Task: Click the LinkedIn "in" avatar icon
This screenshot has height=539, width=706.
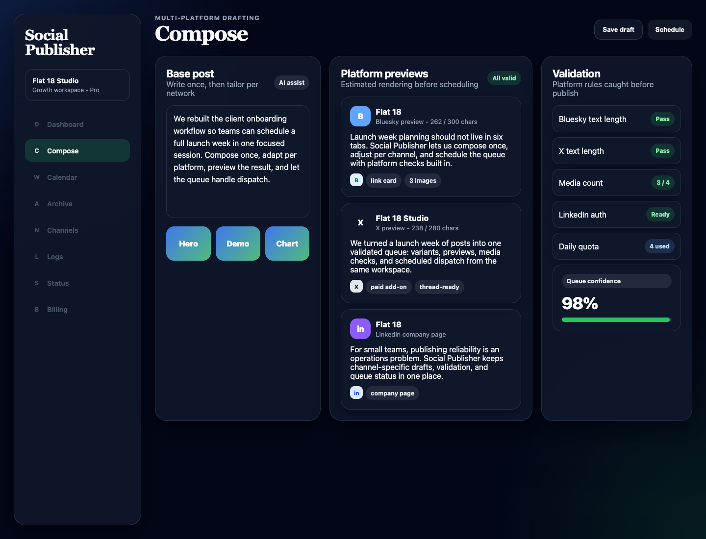Action: [x=360, y=329]
